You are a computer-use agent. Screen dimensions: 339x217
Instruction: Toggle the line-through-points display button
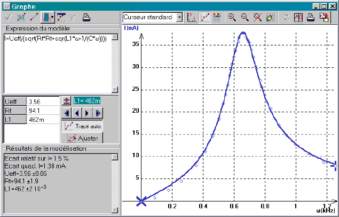[x=205, y=17]
